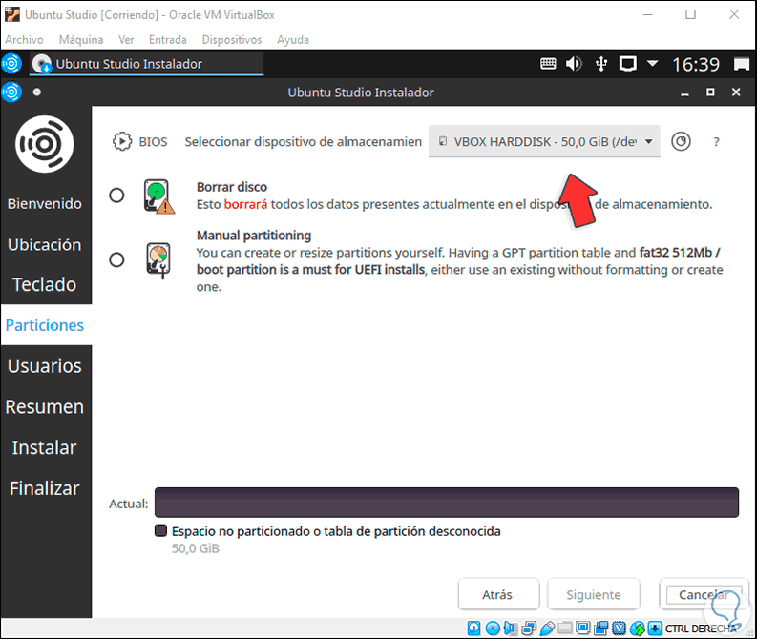
Task: Select the Borrar disco radio button
Action: point(116,196)
